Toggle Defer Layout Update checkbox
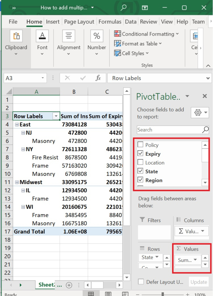 (x=141, y=282)
